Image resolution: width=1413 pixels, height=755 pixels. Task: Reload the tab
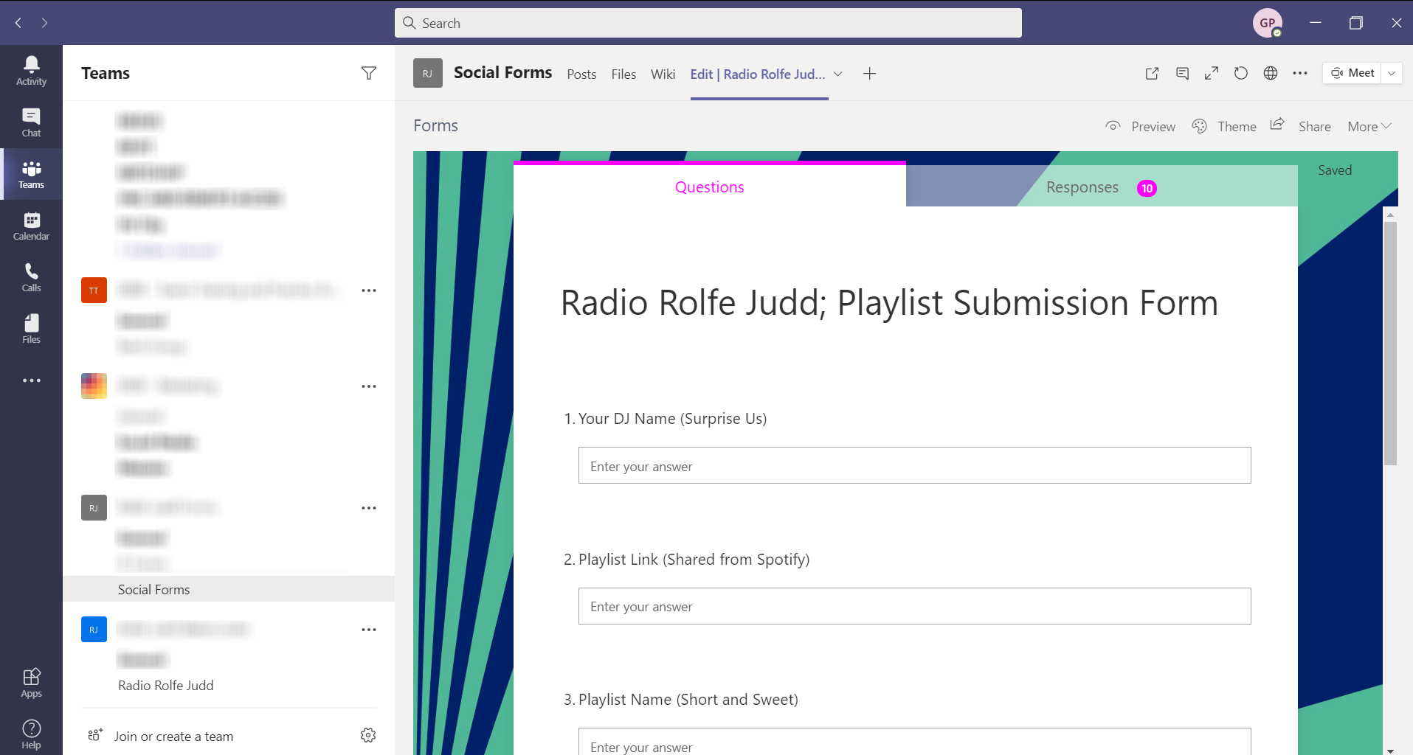point(1241,73)
